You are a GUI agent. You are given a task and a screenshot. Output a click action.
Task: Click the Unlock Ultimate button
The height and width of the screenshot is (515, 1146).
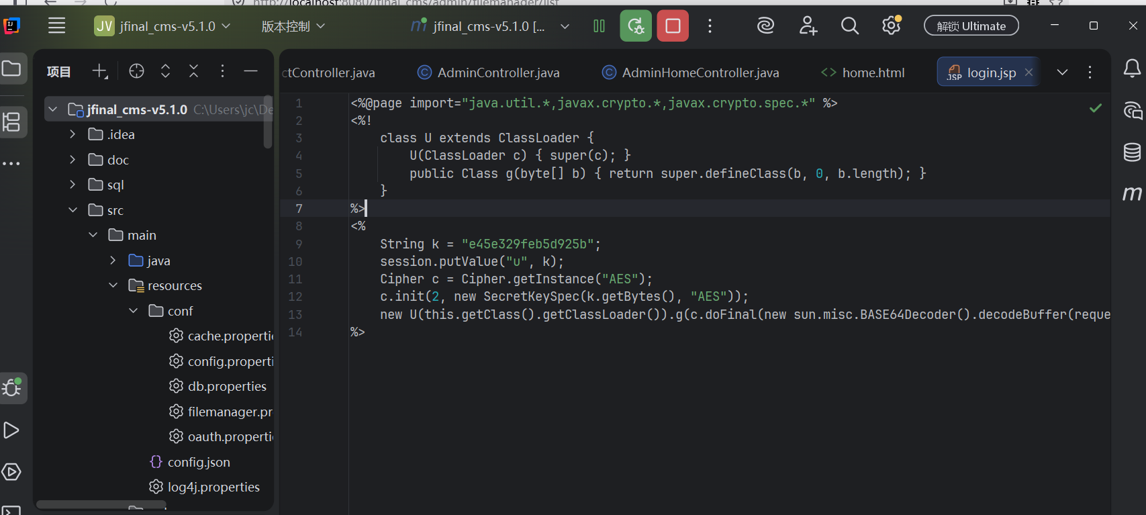click(x=971, y=26)
